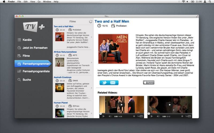Expand Afrikas Naturparadiese row chevron
214x133 pixels.
click(x=91, y=63)
